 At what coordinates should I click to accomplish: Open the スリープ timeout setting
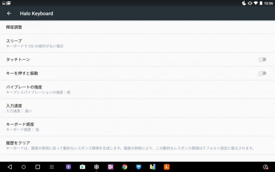point(137,43)
